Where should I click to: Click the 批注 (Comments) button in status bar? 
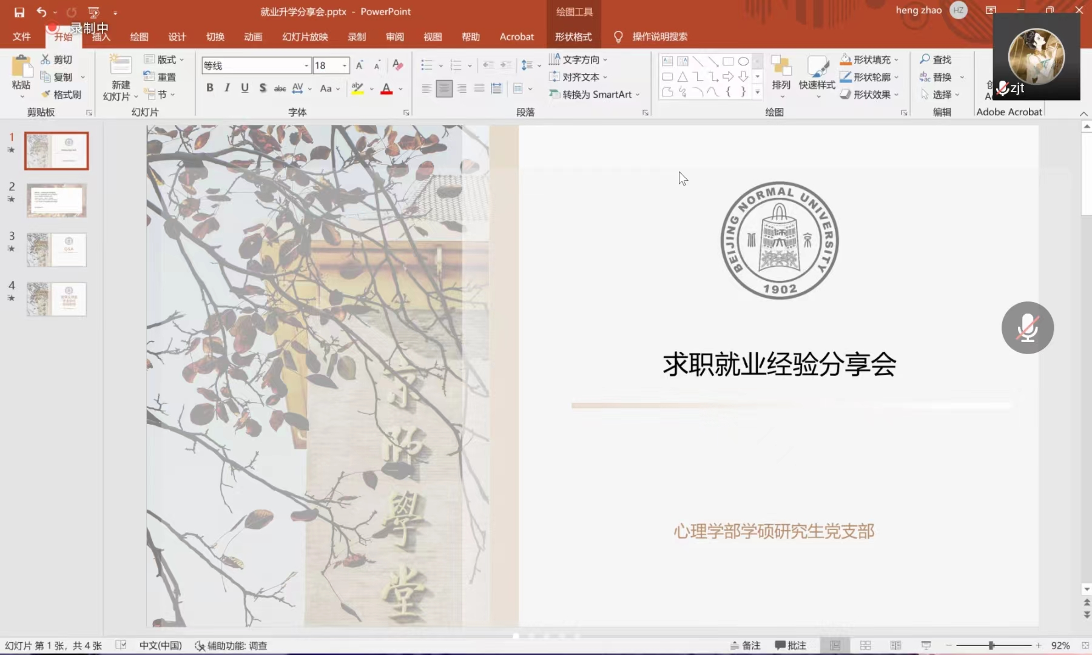tap(790, 645)
